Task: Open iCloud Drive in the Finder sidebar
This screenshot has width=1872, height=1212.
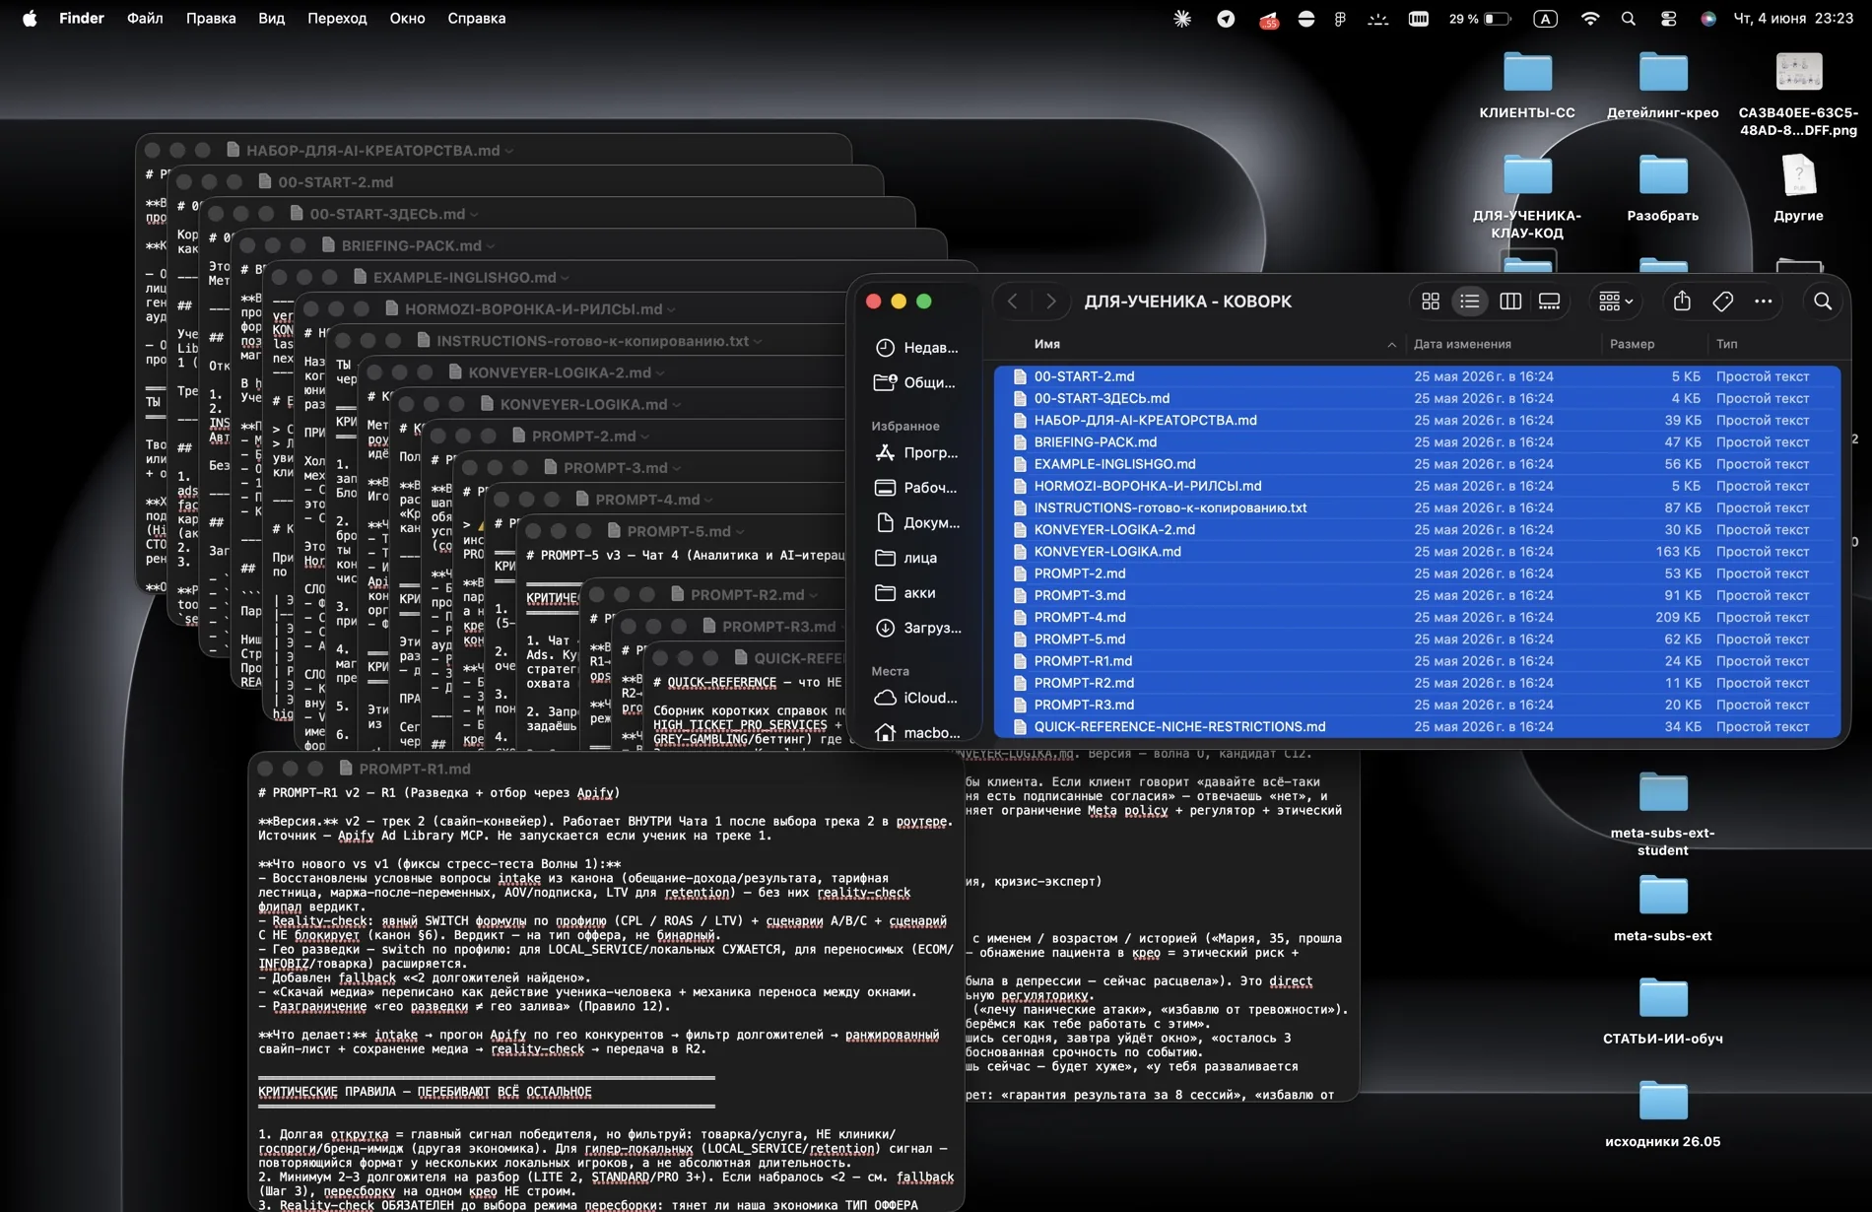Action: 917,698
